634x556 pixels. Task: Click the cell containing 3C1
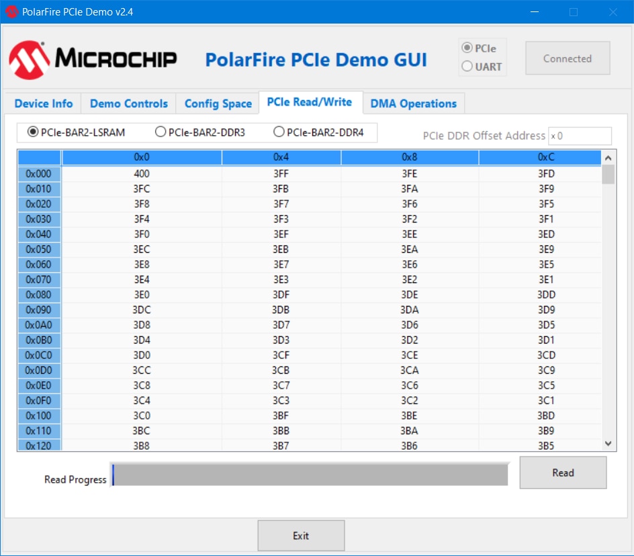pos(540,401)
